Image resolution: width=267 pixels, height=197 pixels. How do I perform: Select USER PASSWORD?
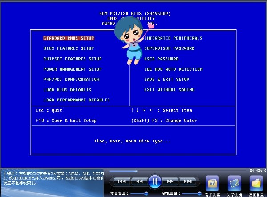[162, 59]
